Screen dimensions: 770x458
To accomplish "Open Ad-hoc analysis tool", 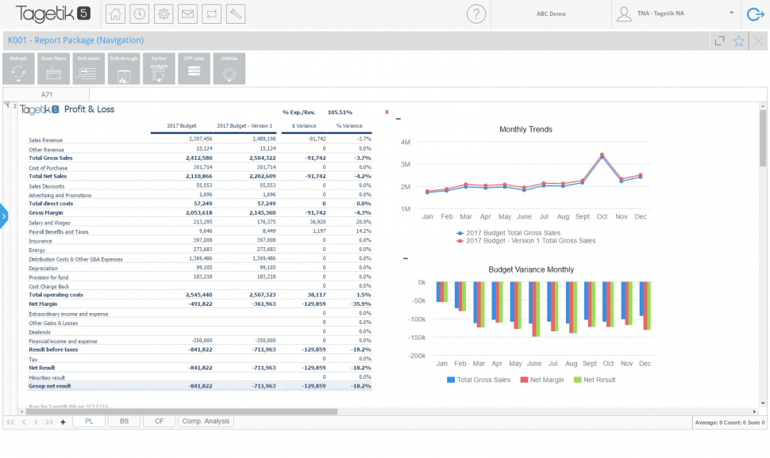I will pos(159,69).
